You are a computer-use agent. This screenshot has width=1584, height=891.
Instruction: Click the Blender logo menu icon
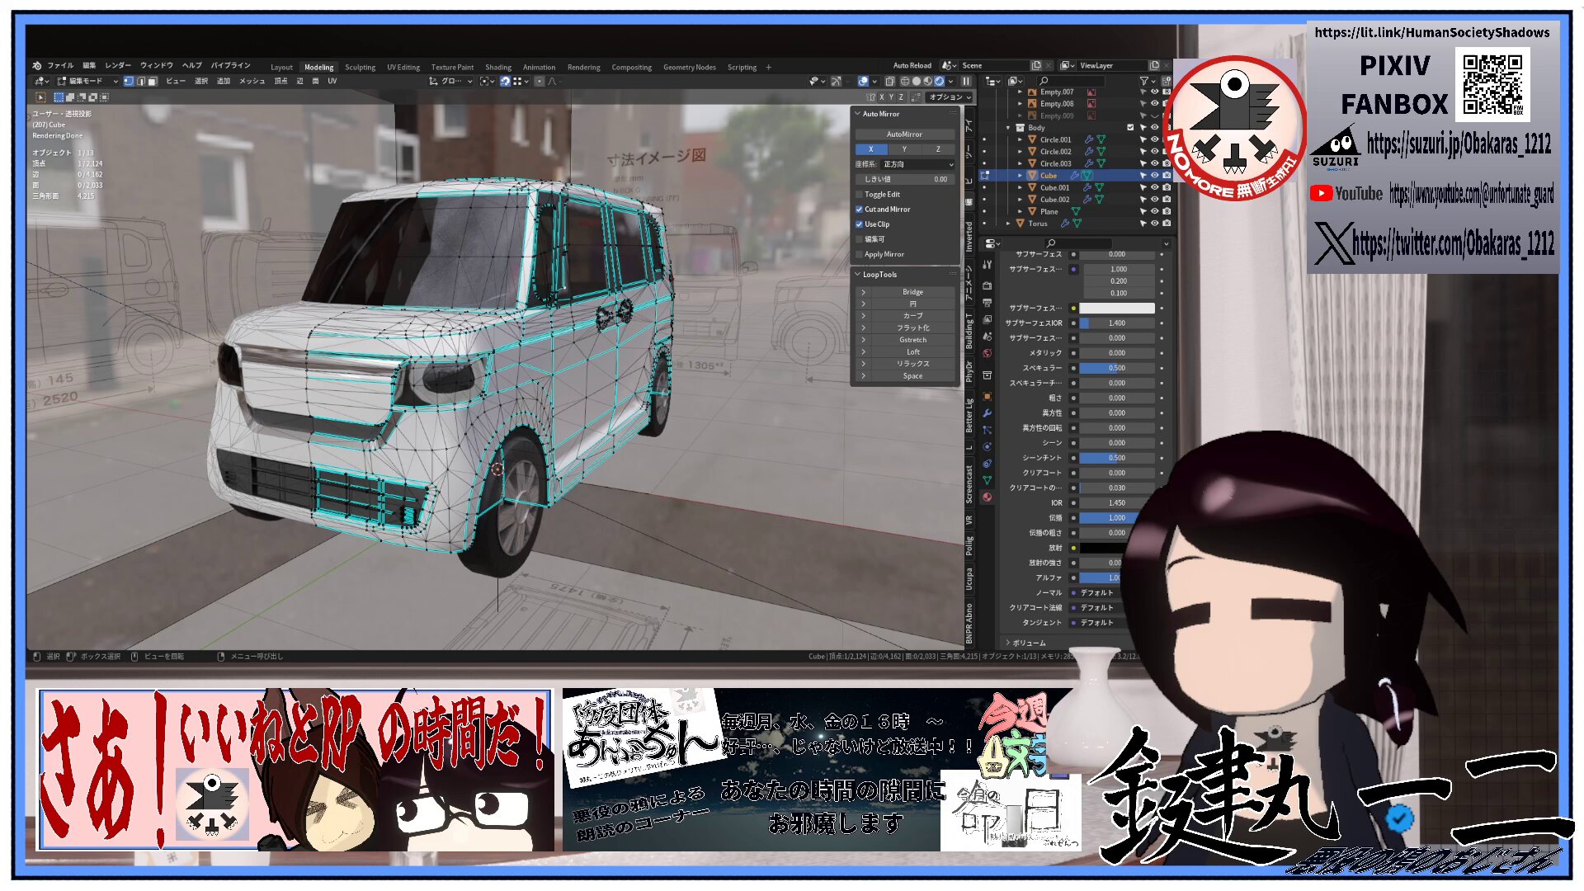point(37,66)
